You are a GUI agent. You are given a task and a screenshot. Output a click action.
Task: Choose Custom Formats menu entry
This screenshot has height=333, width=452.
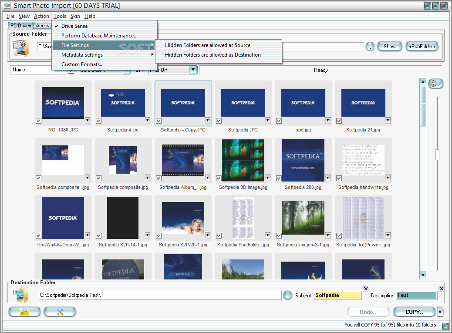(x=105, y=64)
